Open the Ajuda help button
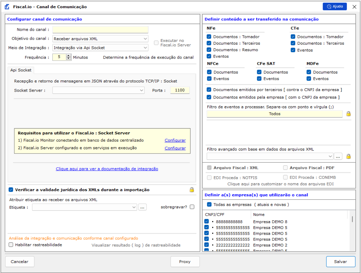This screenshot has height=273, width=361. tap(335, 7)
